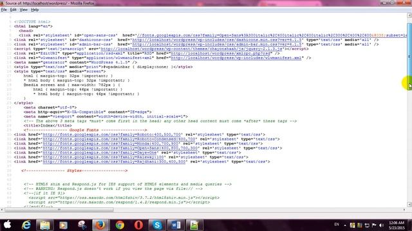Click the <title>Index</title> line
The image size is (412, 231).
click(x=48, y=126)
